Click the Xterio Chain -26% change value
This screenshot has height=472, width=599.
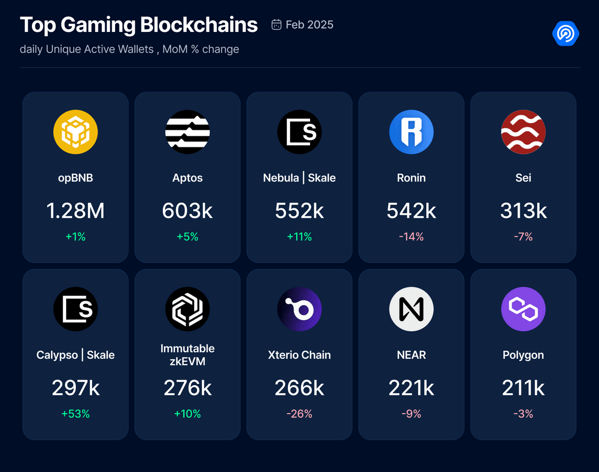tap(299, 414)
